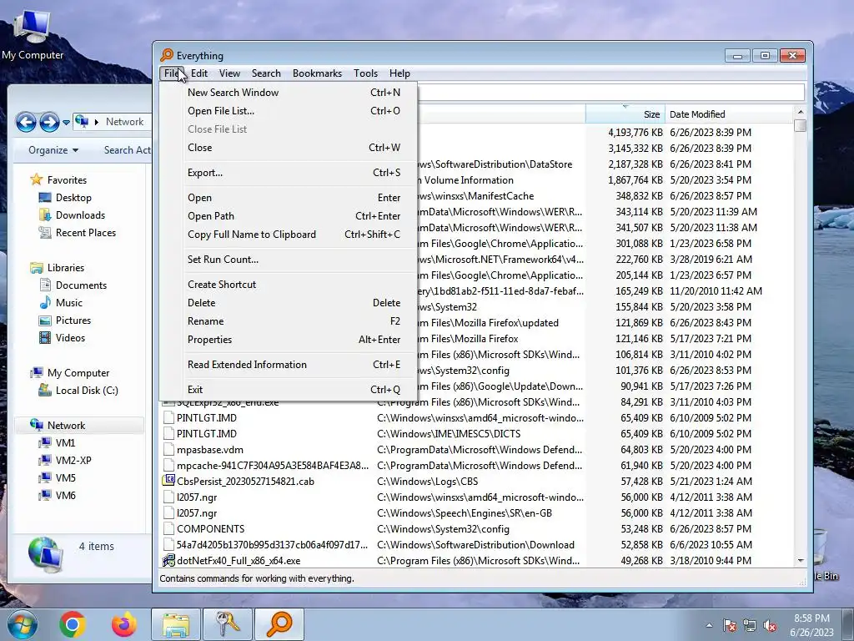The height and width of the screenshot is (641, 854).
Task: Open the My Computer desktop icon
Action: point(32,33)
